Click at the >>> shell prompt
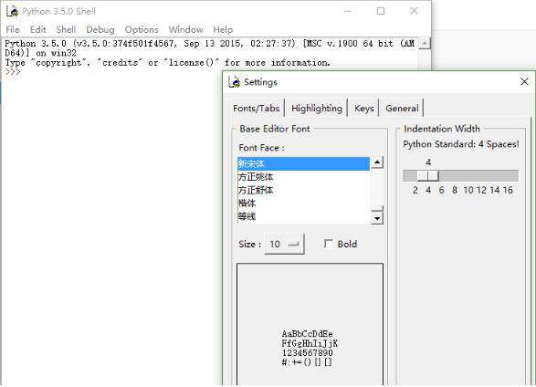This screenshot has height=387, width=536. click(13, 72)
